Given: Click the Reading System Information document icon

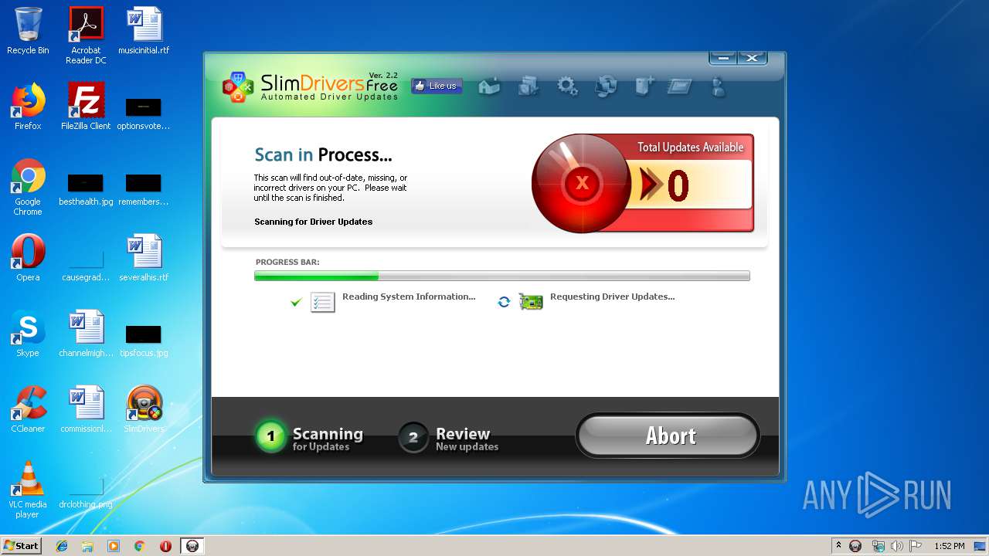Looking at the screenshot, I should tap(322, 302).
